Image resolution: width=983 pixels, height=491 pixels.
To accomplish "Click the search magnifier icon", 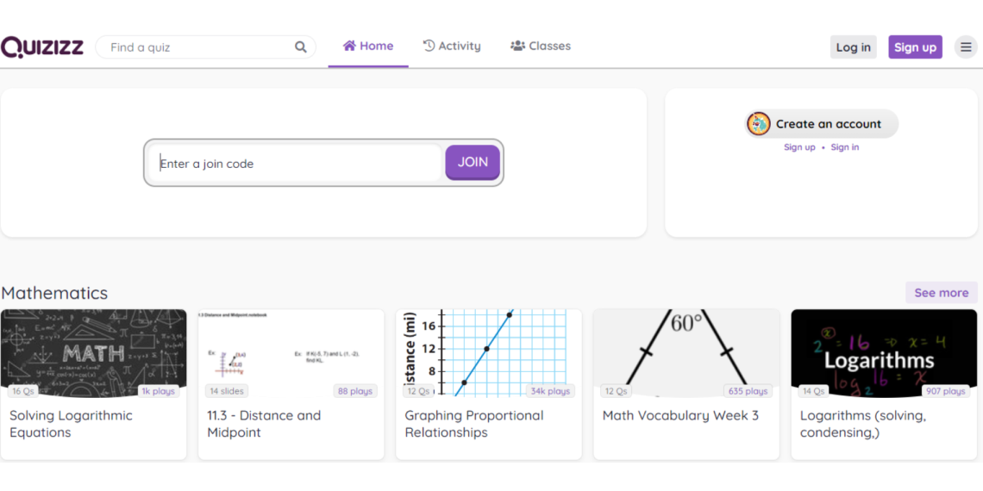I will tap(300, 47).
